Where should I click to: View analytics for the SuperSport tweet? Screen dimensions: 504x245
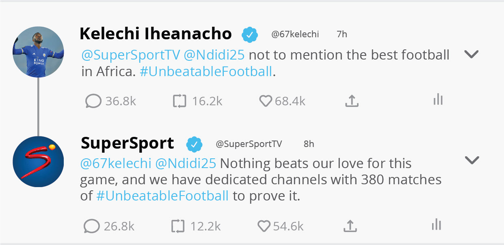click(x=436, y=224)
